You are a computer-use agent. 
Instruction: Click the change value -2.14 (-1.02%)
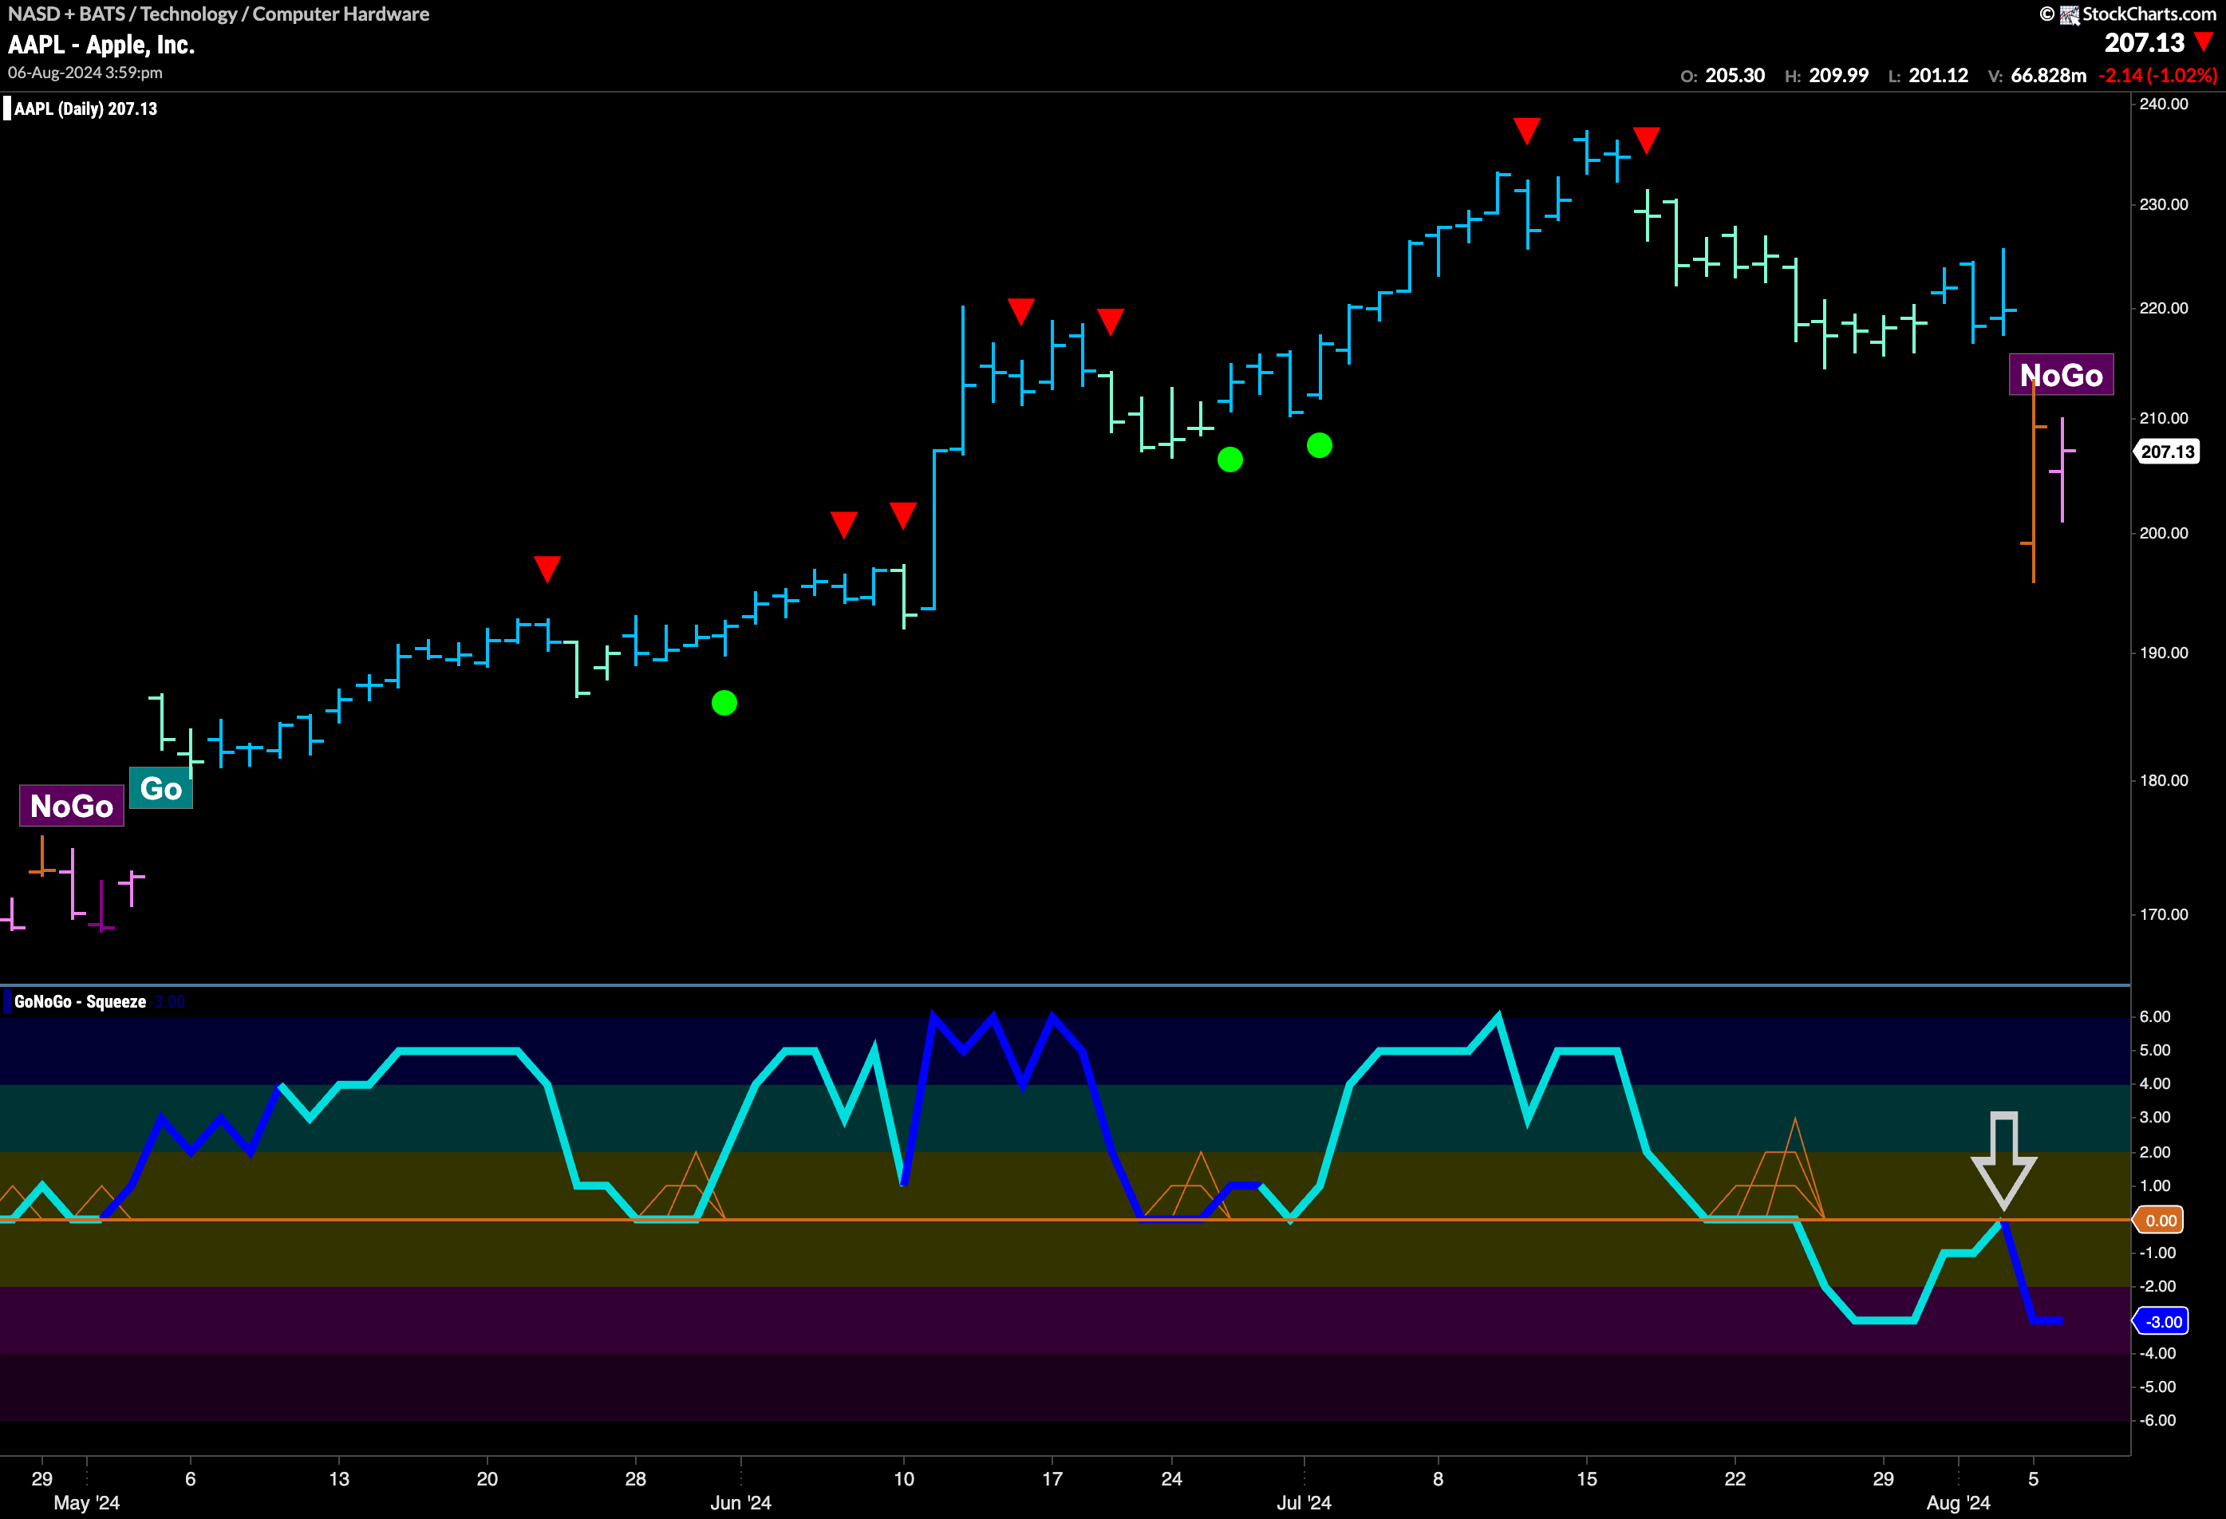(x=2157, y=76)
